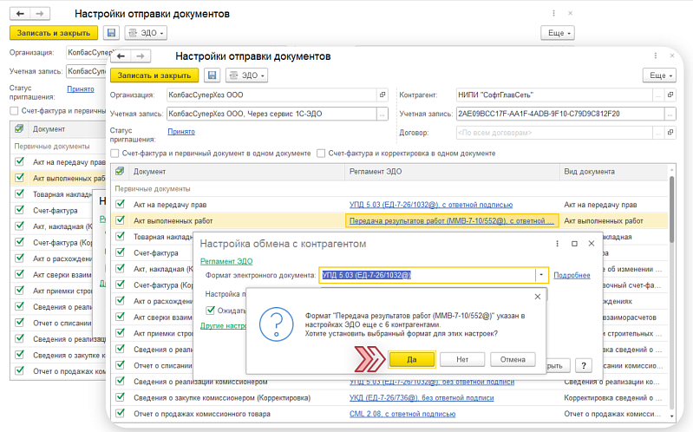The image size is (693, 432).
Task: Open the УПД 5.03 с ответной подписью regulation link
Action: (431, 205)
